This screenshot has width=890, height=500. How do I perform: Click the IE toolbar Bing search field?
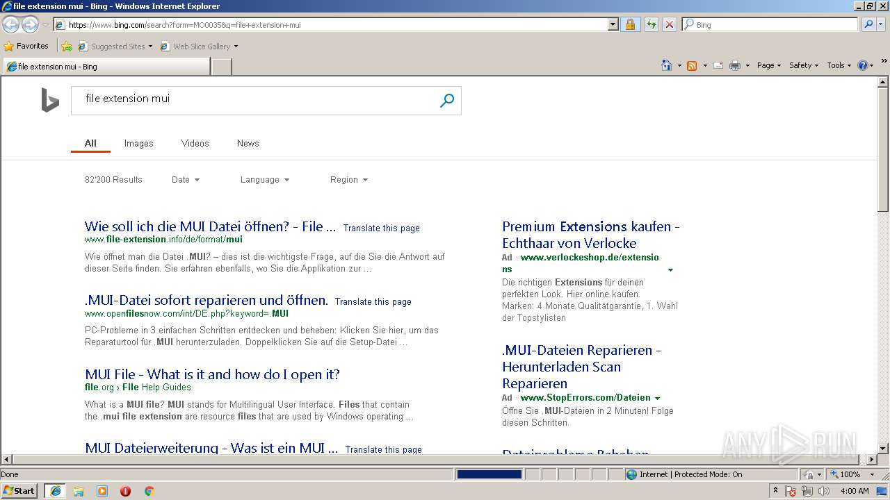pos(770,24)
